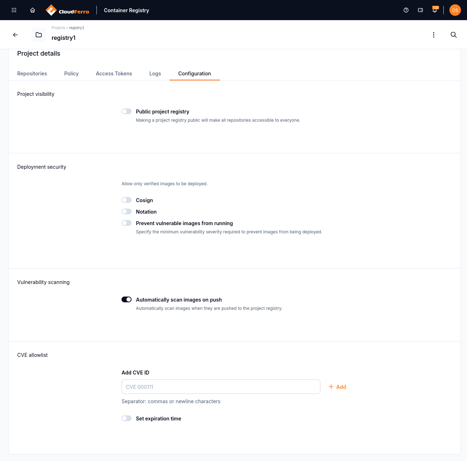Click the registry1 breadcrumb text

coord(77,28)
